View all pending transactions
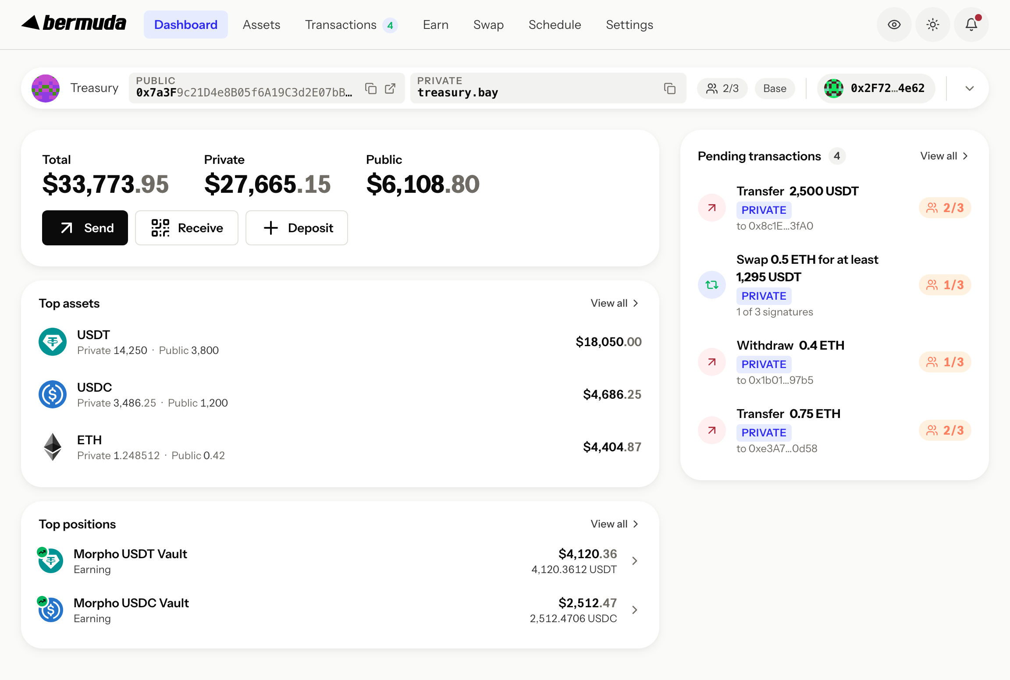Image resolution: width=1010 pixels, height=680 pixels. (x=944, y=156)
